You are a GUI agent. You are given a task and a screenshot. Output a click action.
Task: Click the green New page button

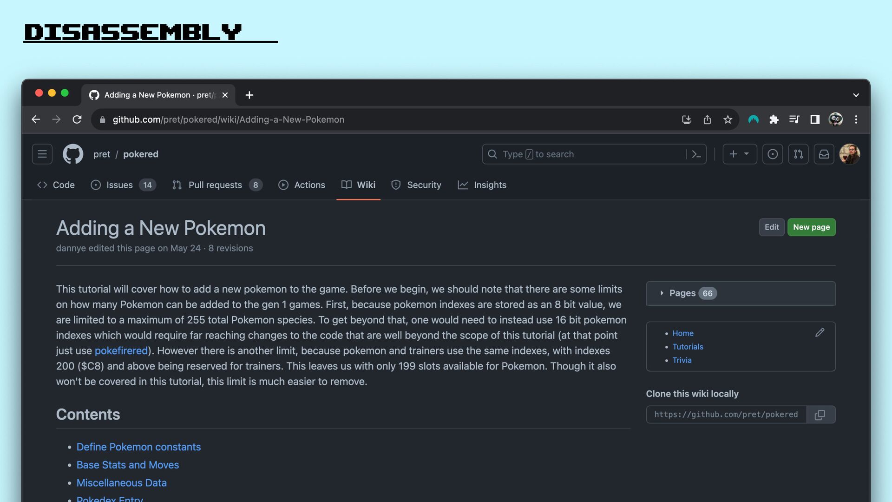pos(811,227)
